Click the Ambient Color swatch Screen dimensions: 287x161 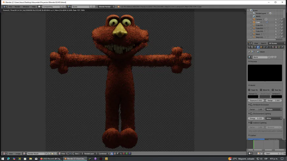276,96
